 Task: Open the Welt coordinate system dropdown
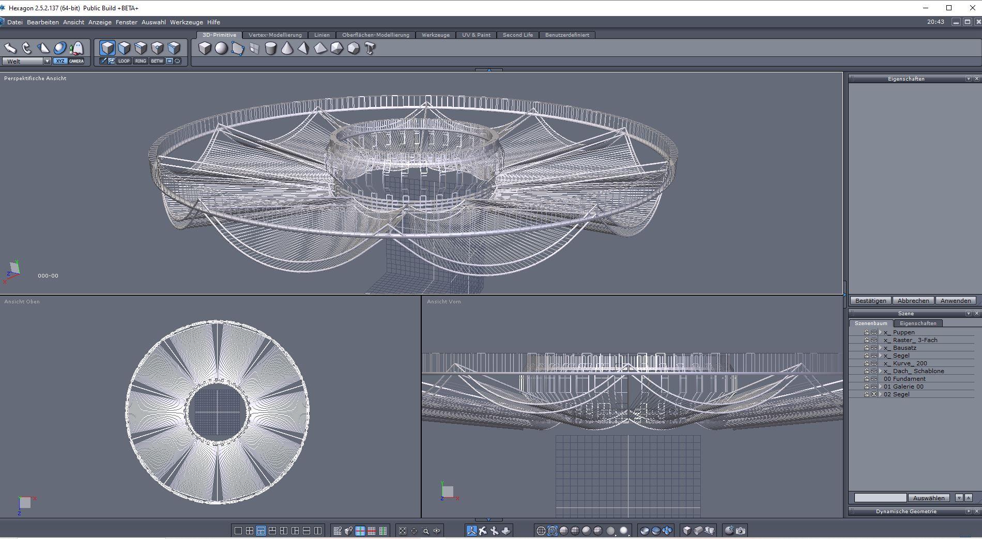click(x=47, y=61)
